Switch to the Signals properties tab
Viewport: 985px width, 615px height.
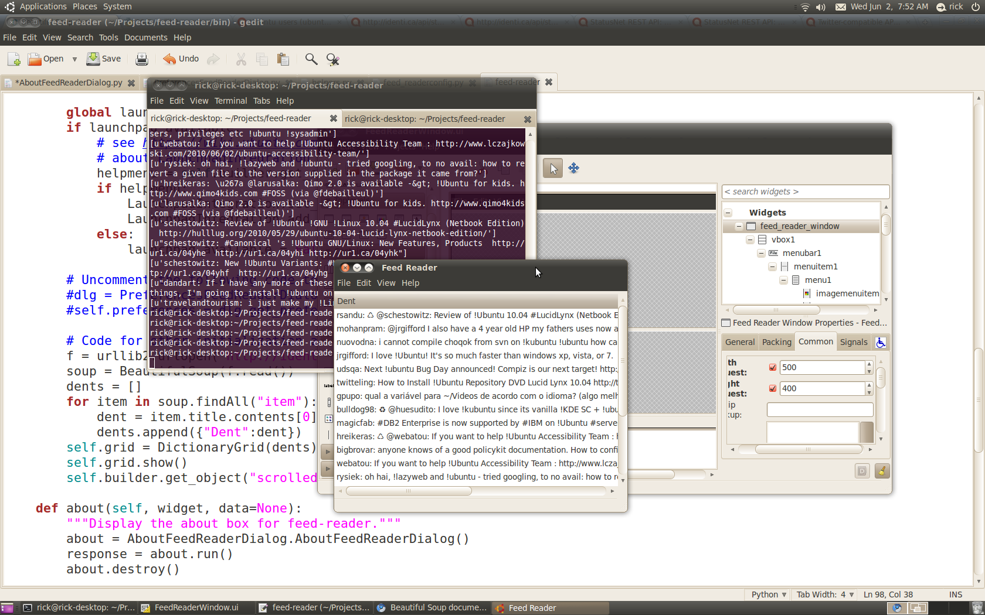pos(853,342)
